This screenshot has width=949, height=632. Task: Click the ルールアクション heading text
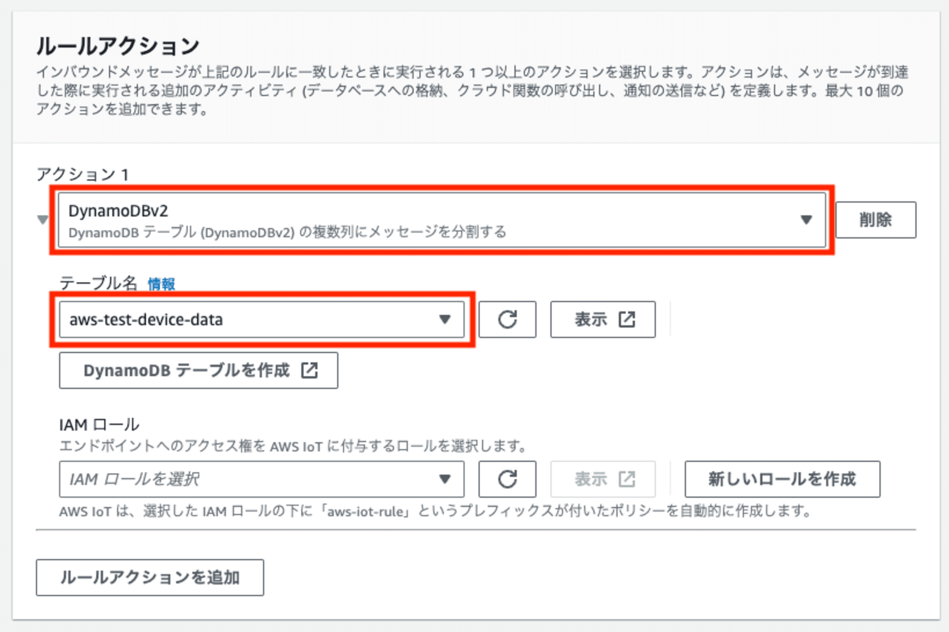118,46
